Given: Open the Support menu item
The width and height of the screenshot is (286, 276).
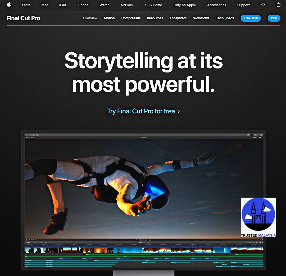Looking at the screenshot, I should [243, 5].
